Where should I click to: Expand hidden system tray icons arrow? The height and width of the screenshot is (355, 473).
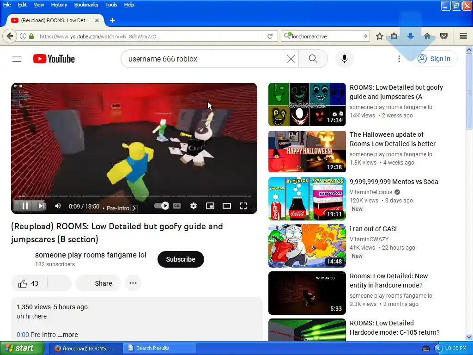438,349
